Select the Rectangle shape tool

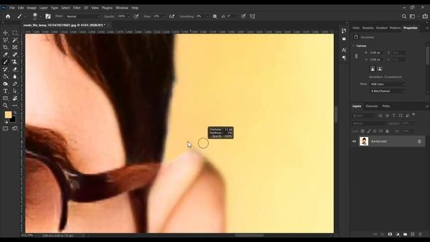[5, 98]
